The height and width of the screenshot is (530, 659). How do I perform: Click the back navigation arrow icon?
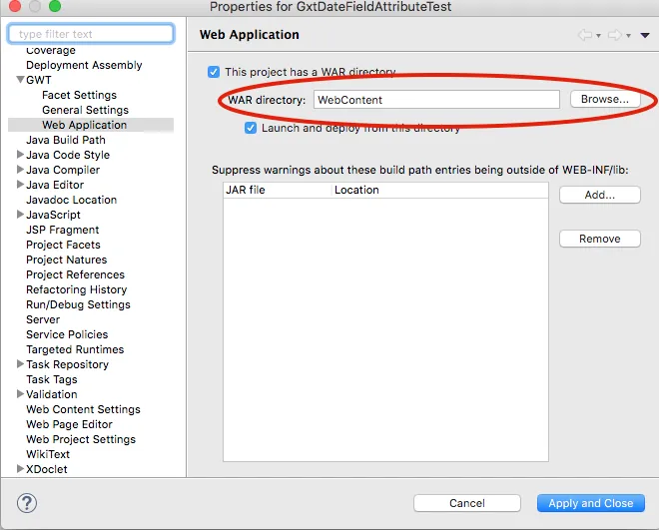click(585, 35)
